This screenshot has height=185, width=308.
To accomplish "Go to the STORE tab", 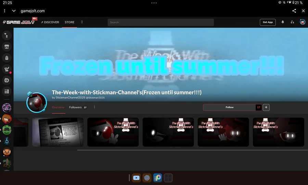I will (x=69, y=22).
